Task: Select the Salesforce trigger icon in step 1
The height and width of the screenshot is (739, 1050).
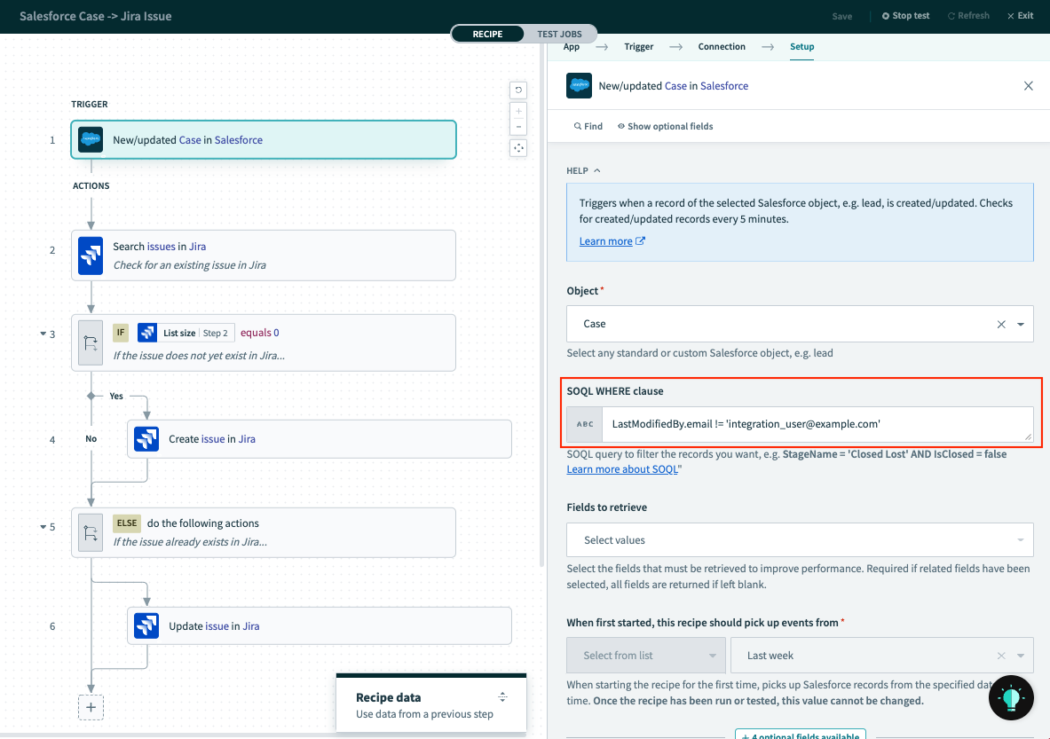Action: click(90, 139)
